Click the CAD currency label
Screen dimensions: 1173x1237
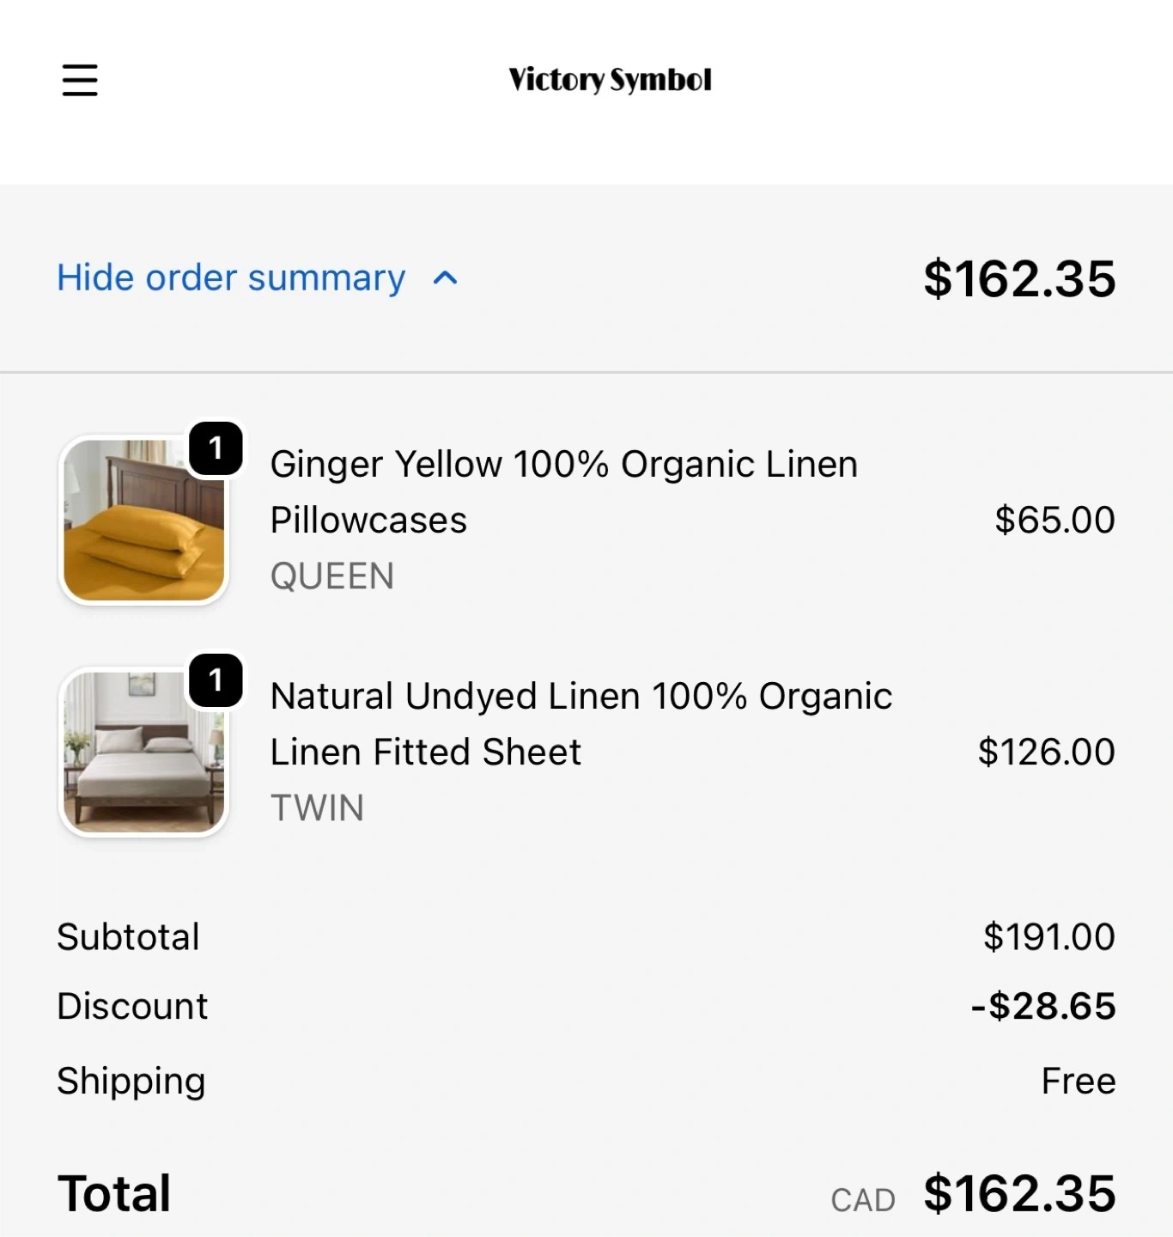tap(862, 1200)
